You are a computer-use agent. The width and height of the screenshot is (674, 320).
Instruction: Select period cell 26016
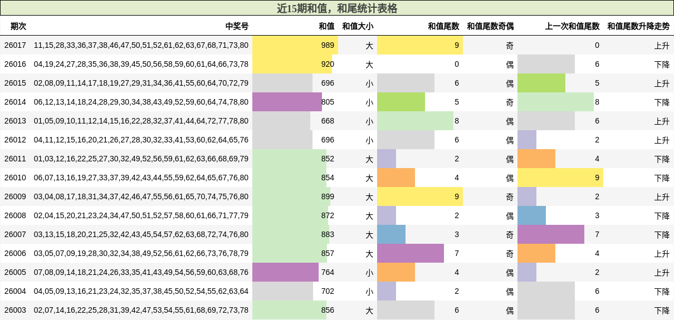[x=15, y=64]
